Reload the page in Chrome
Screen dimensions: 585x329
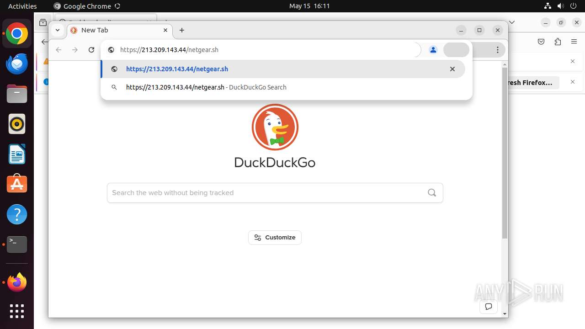pyautogui.click(x=91, y=50)
